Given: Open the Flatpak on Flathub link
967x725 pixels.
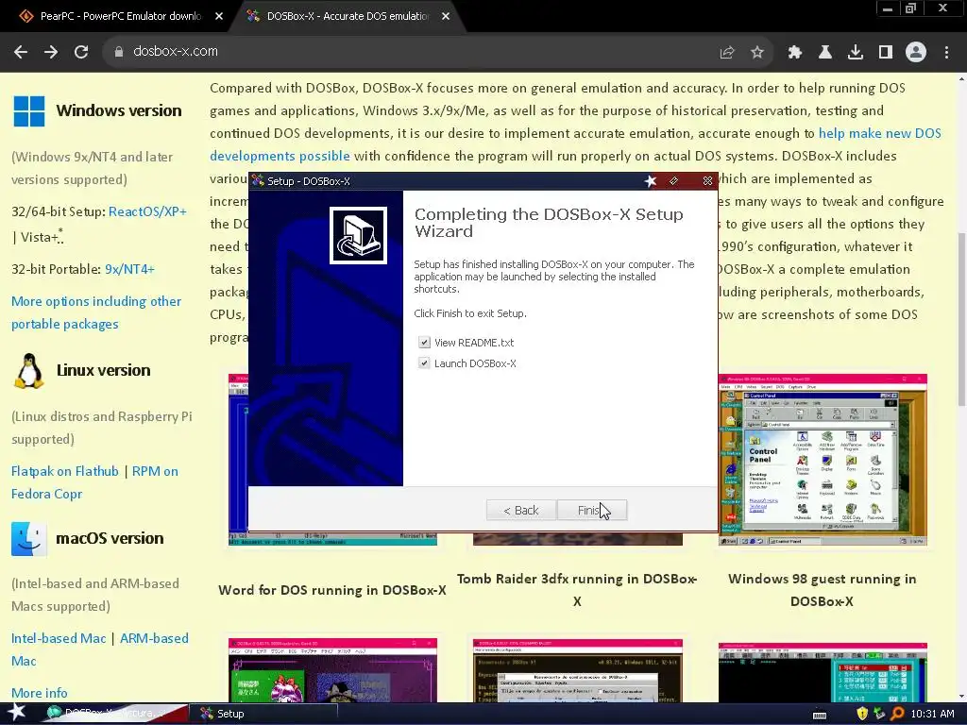Looking at the screenshot, I should point(65,471).
